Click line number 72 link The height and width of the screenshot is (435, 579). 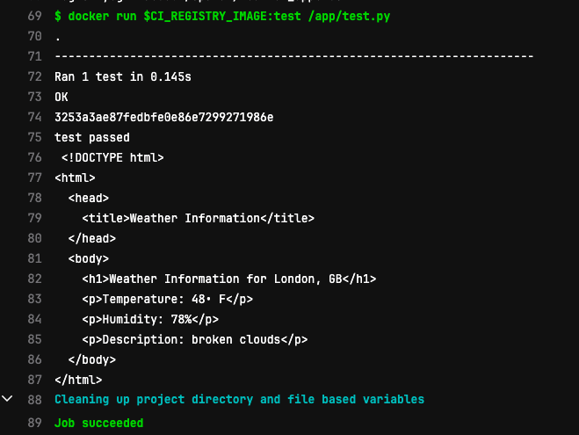click(35, 76)
